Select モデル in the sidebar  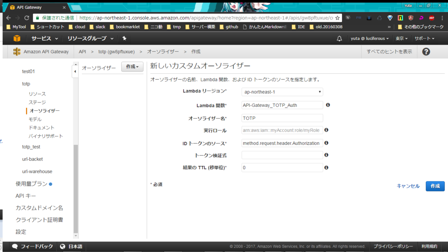tap(35, 119)
